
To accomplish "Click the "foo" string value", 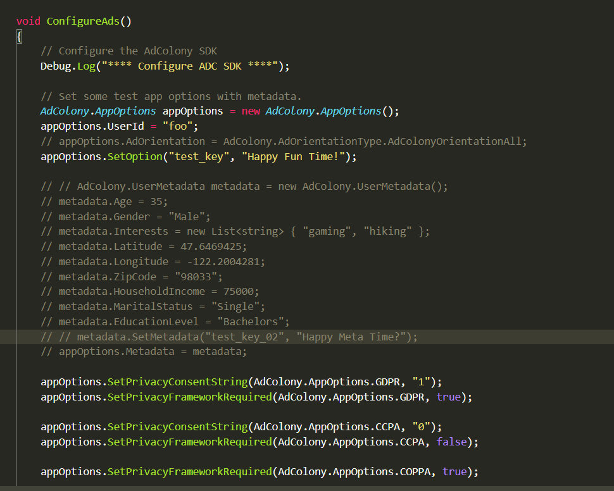I will click(x=177, y=126).
